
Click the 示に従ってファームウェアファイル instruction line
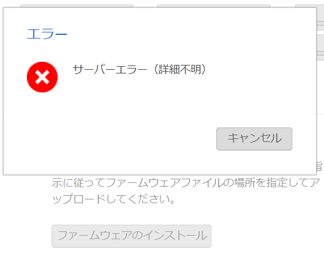(186, 183)
